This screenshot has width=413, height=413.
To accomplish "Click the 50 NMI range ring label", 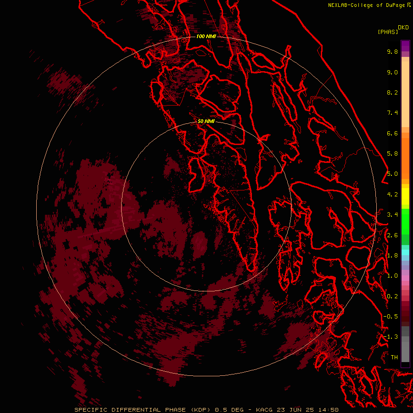I will tap(206, 121).
